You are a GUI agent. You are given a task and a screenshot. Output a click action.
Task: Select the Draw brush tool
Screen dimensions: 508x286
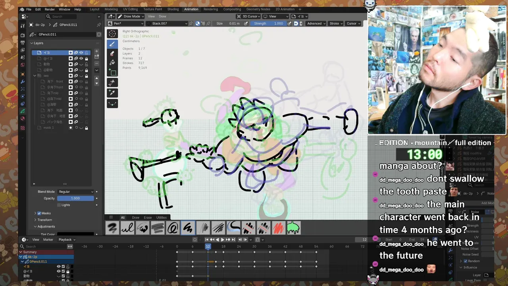pos(112,44)
